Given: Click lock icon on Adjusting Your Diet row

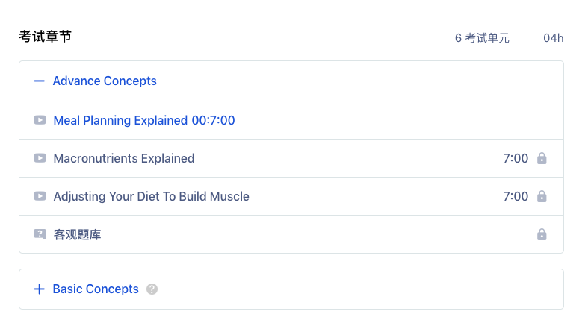Looking at the screenshot, I should [x=542, y=196].
